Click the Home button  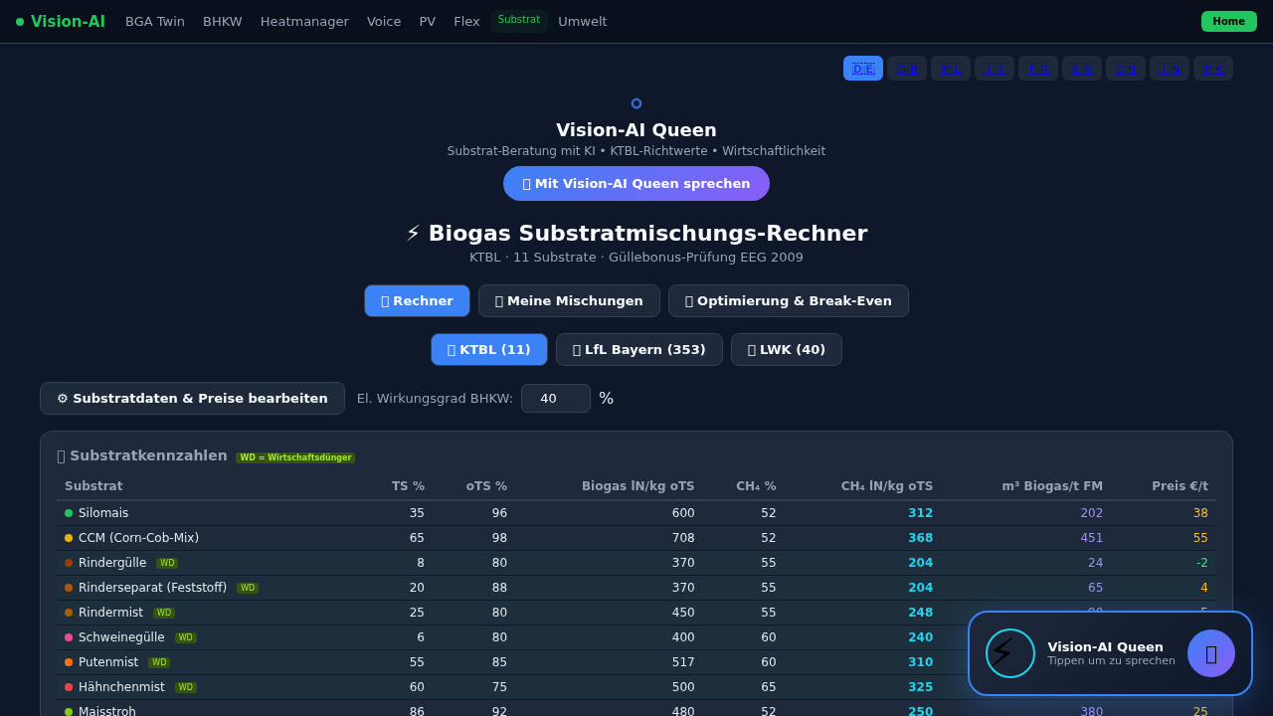[x=1228, y=20]
